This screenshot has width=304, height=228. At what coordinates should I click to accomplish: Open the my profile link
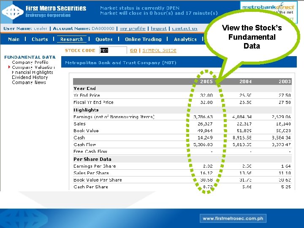tap(133, 29)
